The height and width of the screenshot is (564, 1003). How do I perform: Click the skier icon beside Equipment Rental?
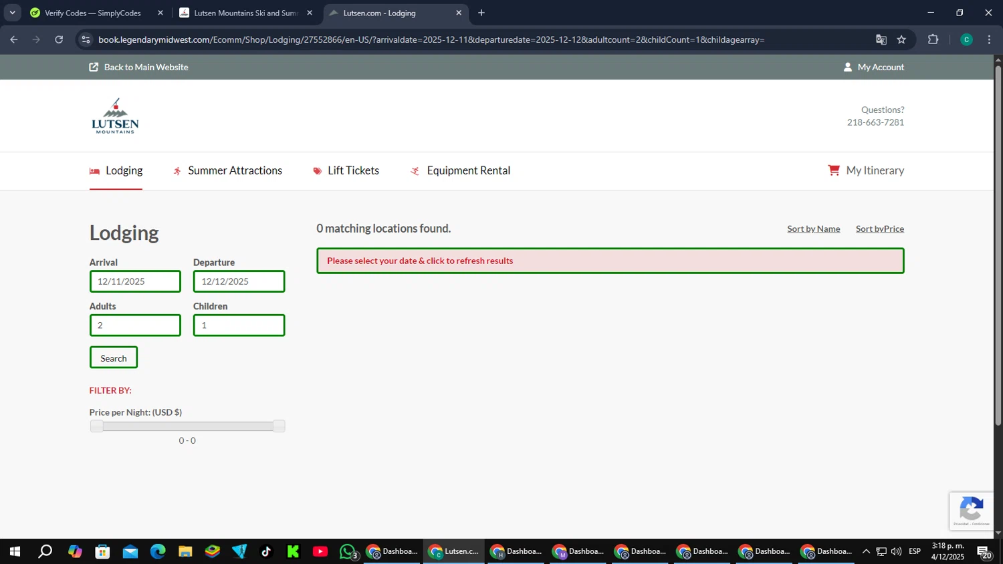pyautogui.click(x=415, y=171)
